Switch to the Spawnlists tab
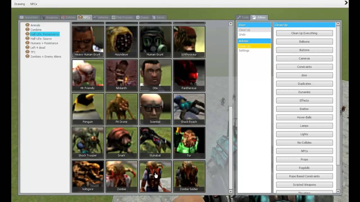Image resolution: width=360 pixels, height=202 pixels. pyautogui.click(x=29, y=17)
